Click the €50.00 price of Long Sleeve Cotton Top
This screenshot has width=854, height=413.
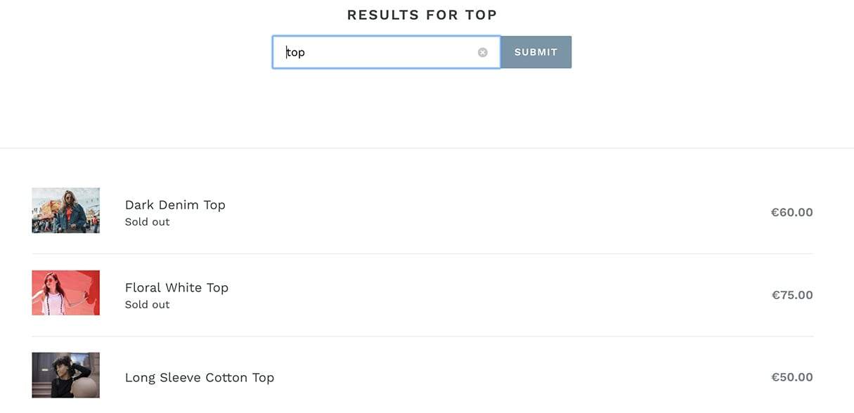coord(791,377)
